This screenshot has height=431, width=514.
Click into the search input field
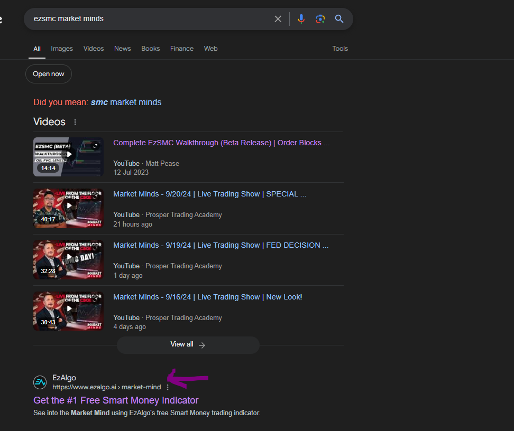coord(151,19)
